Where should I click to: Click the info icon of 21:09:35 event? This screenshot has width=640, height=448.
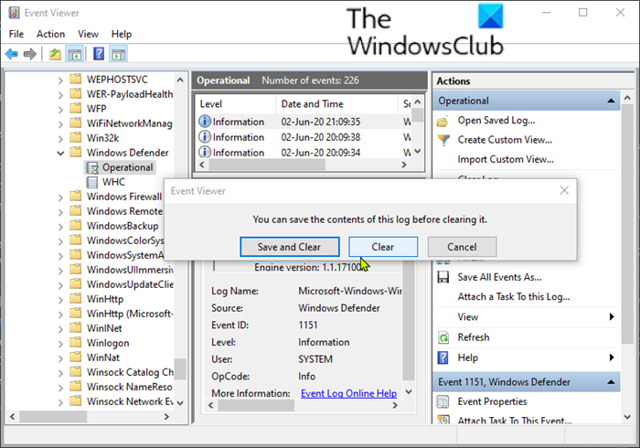[205, 122]
